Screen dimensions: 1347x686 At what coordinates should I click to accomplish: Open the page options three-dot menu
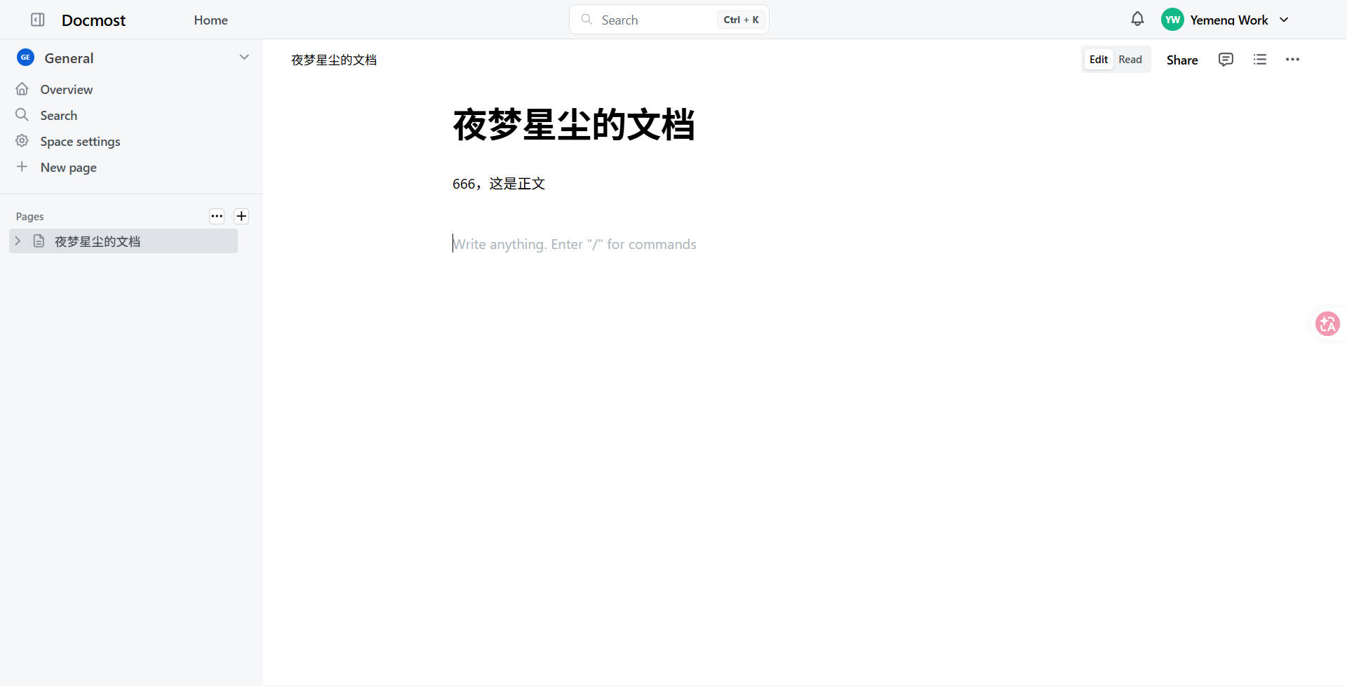click(1292, 60)
